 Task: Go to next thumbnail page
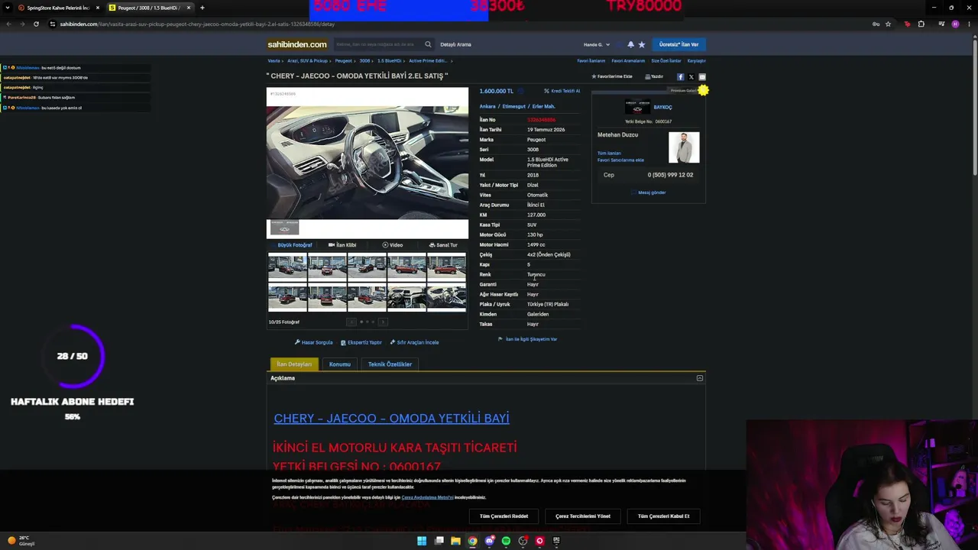point(383,322)
